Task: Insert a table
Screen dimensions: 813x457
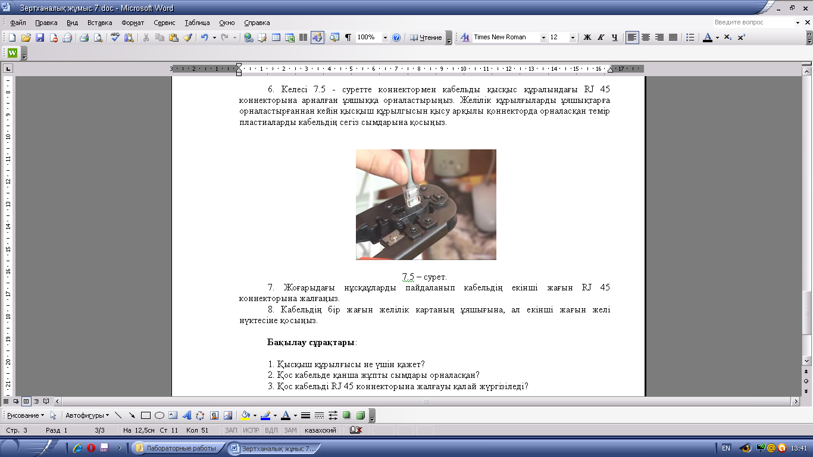Action: pyautogui.click(x=276, y=37)
